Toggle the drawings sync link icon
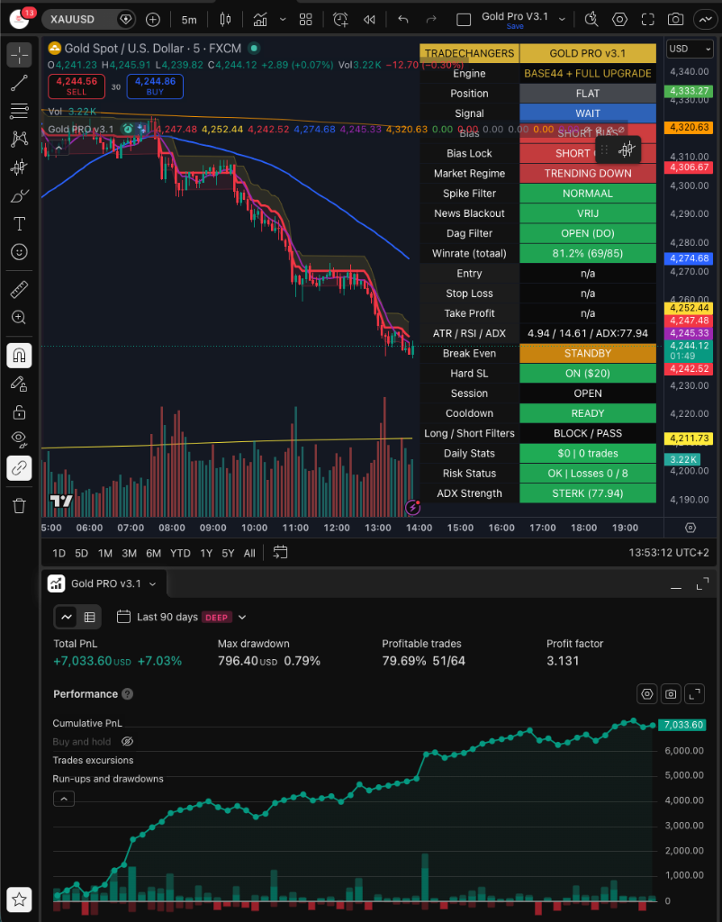Image resolution: width=722 pixels, height=922 pixels. click(x=20, y=468)
